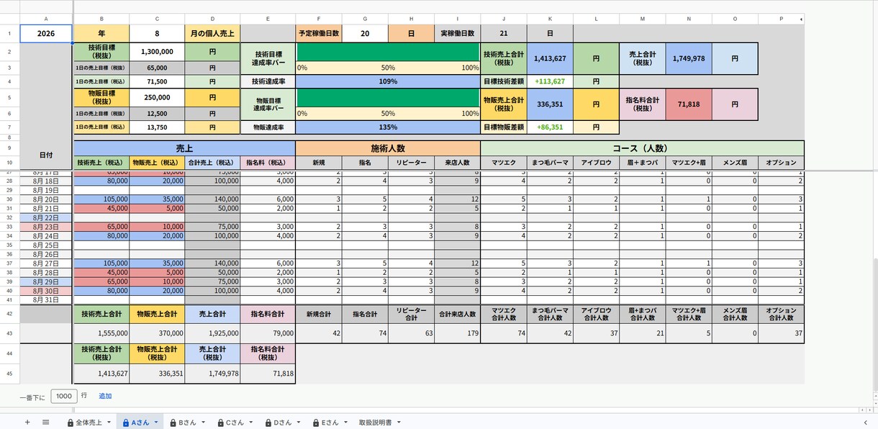878x429 pixels.
Task: Click the green 物販目標達成率バー progress bar
Action: pyautogui.click(x=388, y=97)
